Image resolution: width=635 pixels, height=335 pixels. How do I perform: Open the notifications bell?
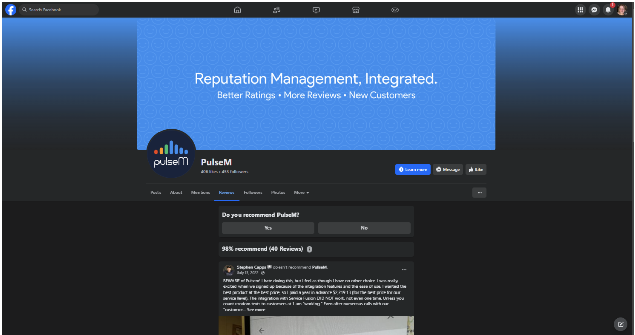tap(608, 10)
